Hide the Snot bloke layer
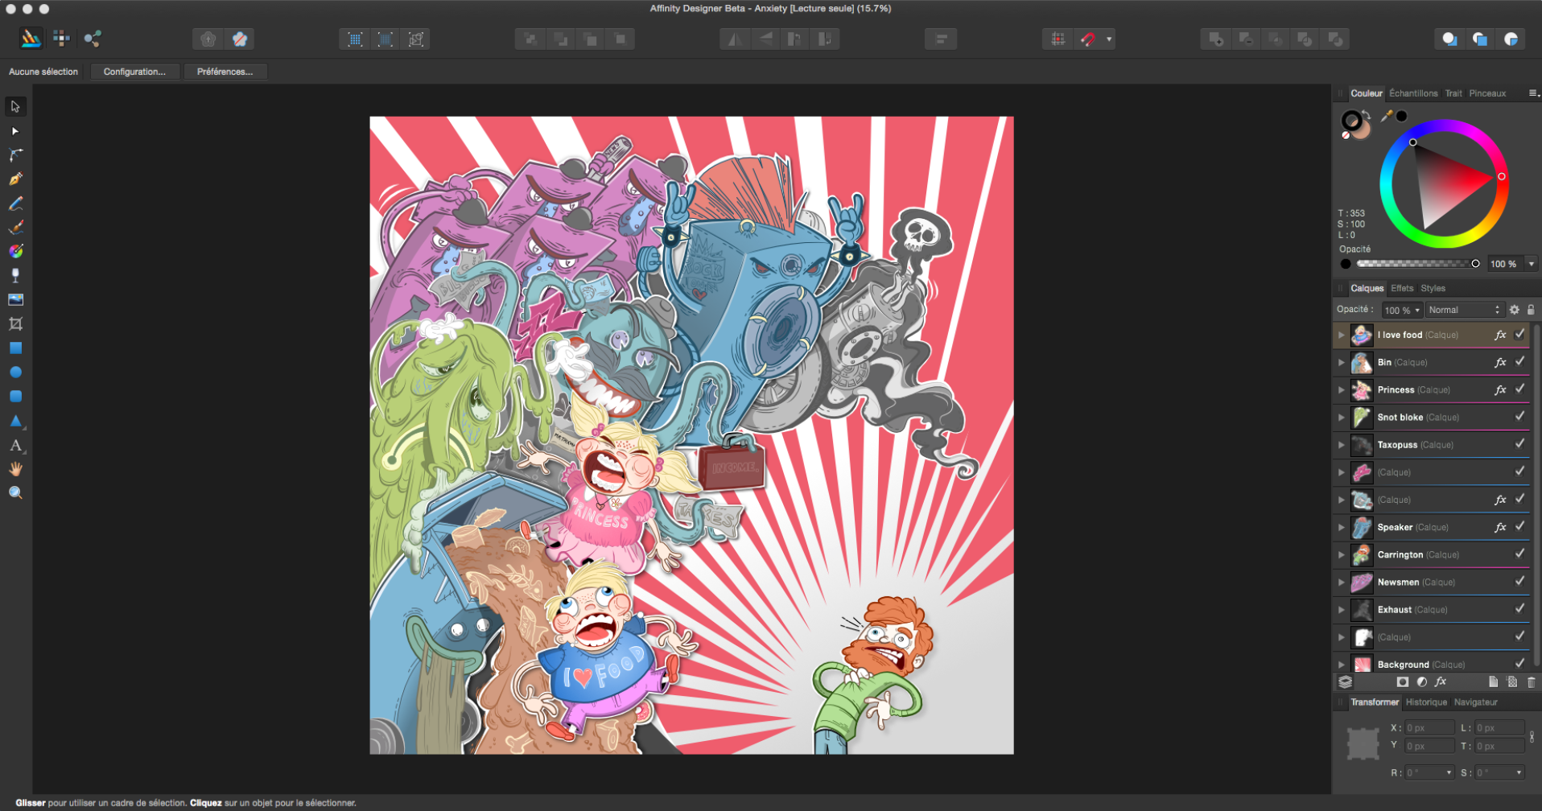This screenshot has height=811, width=1542. click(1519, 416)
